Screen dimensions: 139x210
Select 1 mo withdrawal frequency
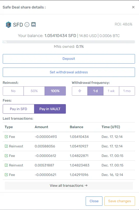coord(127,91)
